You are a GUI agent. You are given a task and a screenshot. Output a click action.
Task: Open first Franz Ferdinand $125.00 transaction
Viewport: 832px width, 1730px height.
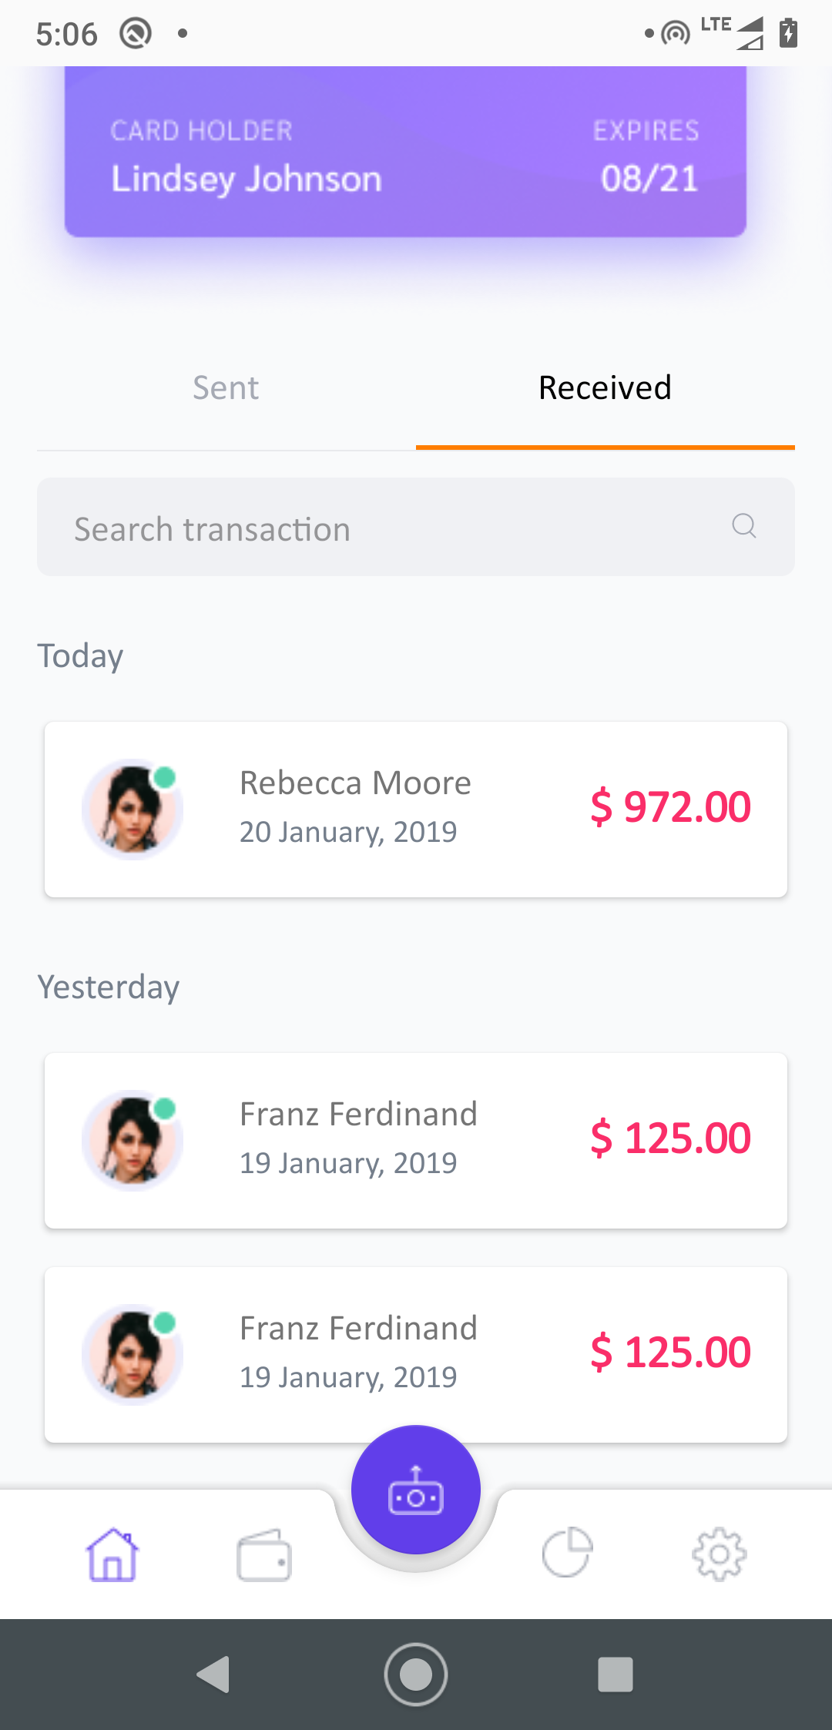[x=416, y=1141]
